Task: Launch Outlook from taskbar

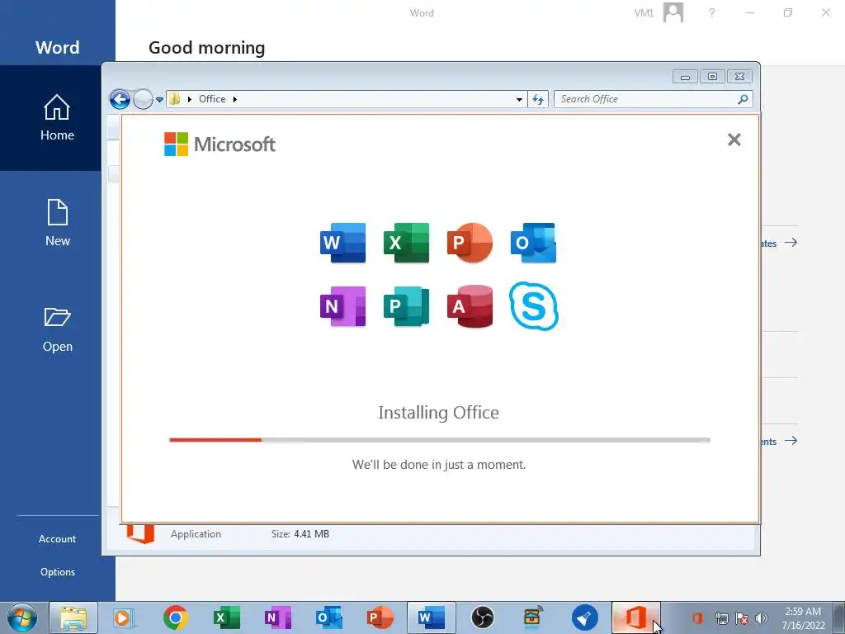Action: point(328,617)
